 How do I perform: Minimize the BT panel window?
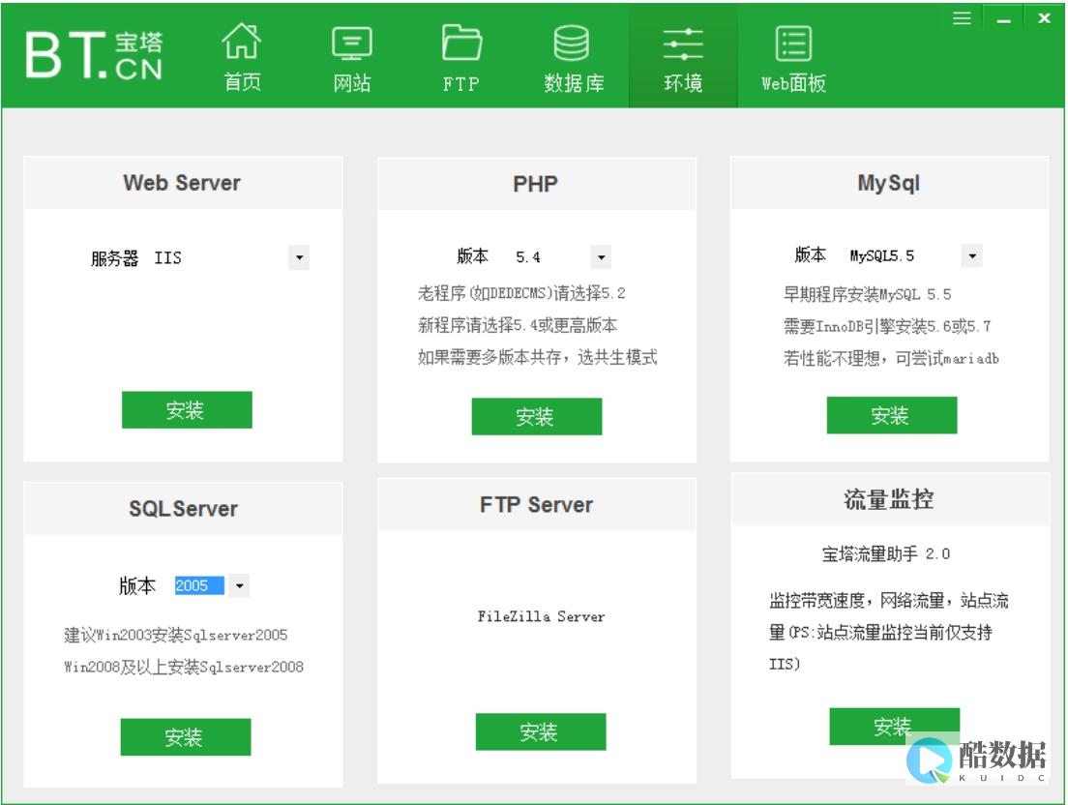pos(1003,20)
